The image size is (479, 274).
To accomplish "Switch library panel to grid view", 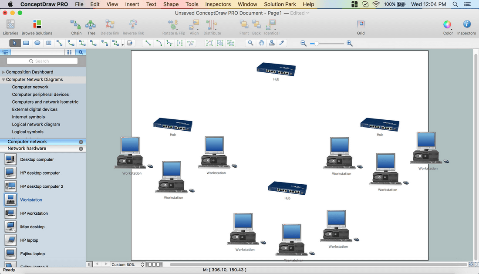I will [x=69, y=52].
